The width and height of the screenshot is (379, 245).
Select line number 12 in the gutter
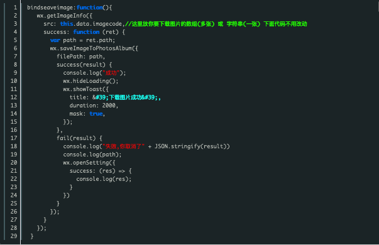coord(14,97)
